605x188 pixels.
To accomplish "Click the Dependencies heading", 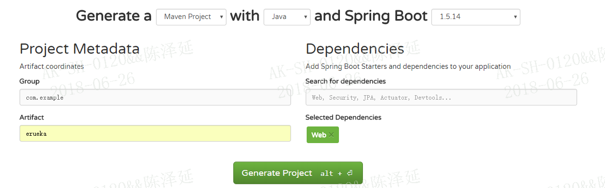I will pos(355,49).
